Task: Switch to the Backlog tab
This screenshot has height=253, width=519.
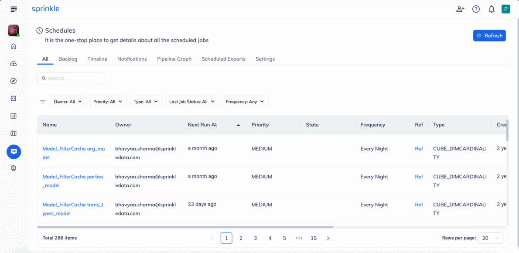Action: [68, 59]
